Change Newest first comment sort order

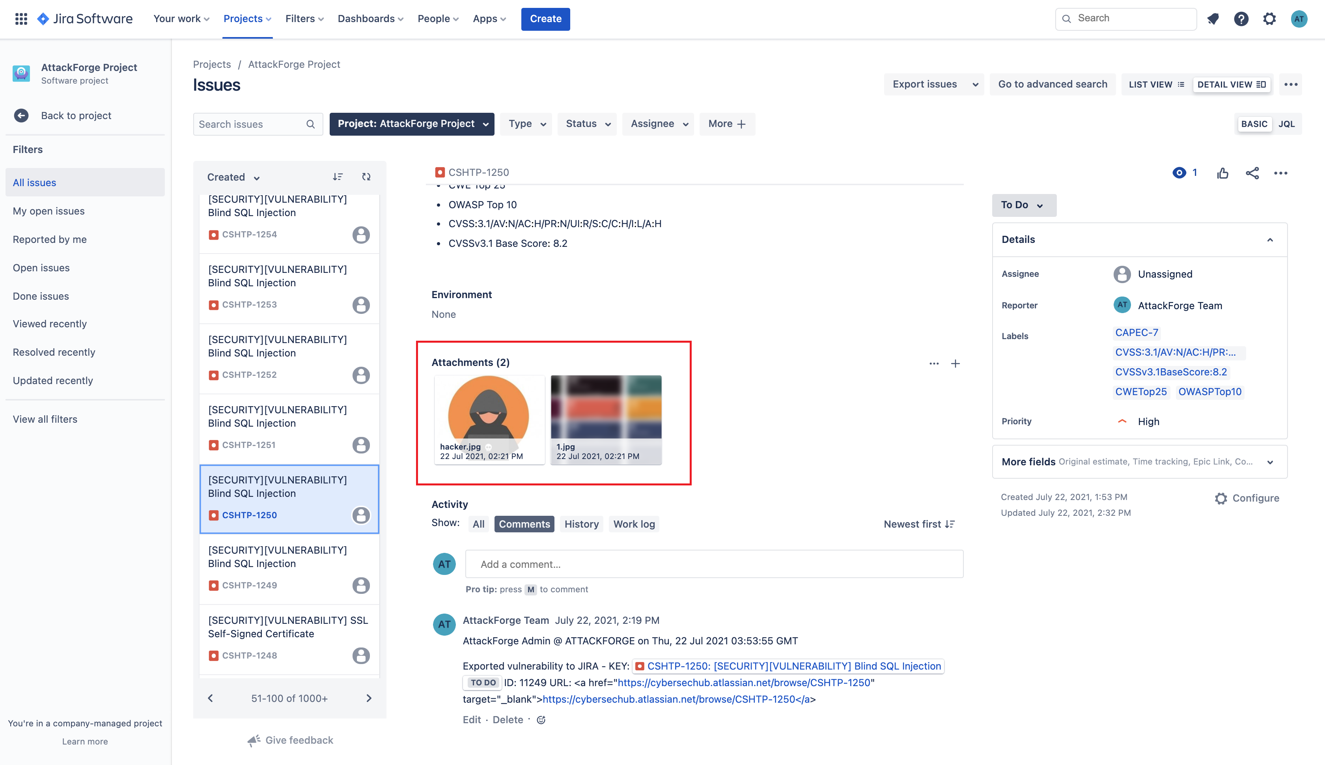(x=919, y=524)
